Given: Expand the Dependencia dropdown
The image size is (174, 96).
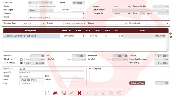Looking at the screenshot, I should pyautogui.click(x=157, y=23).
